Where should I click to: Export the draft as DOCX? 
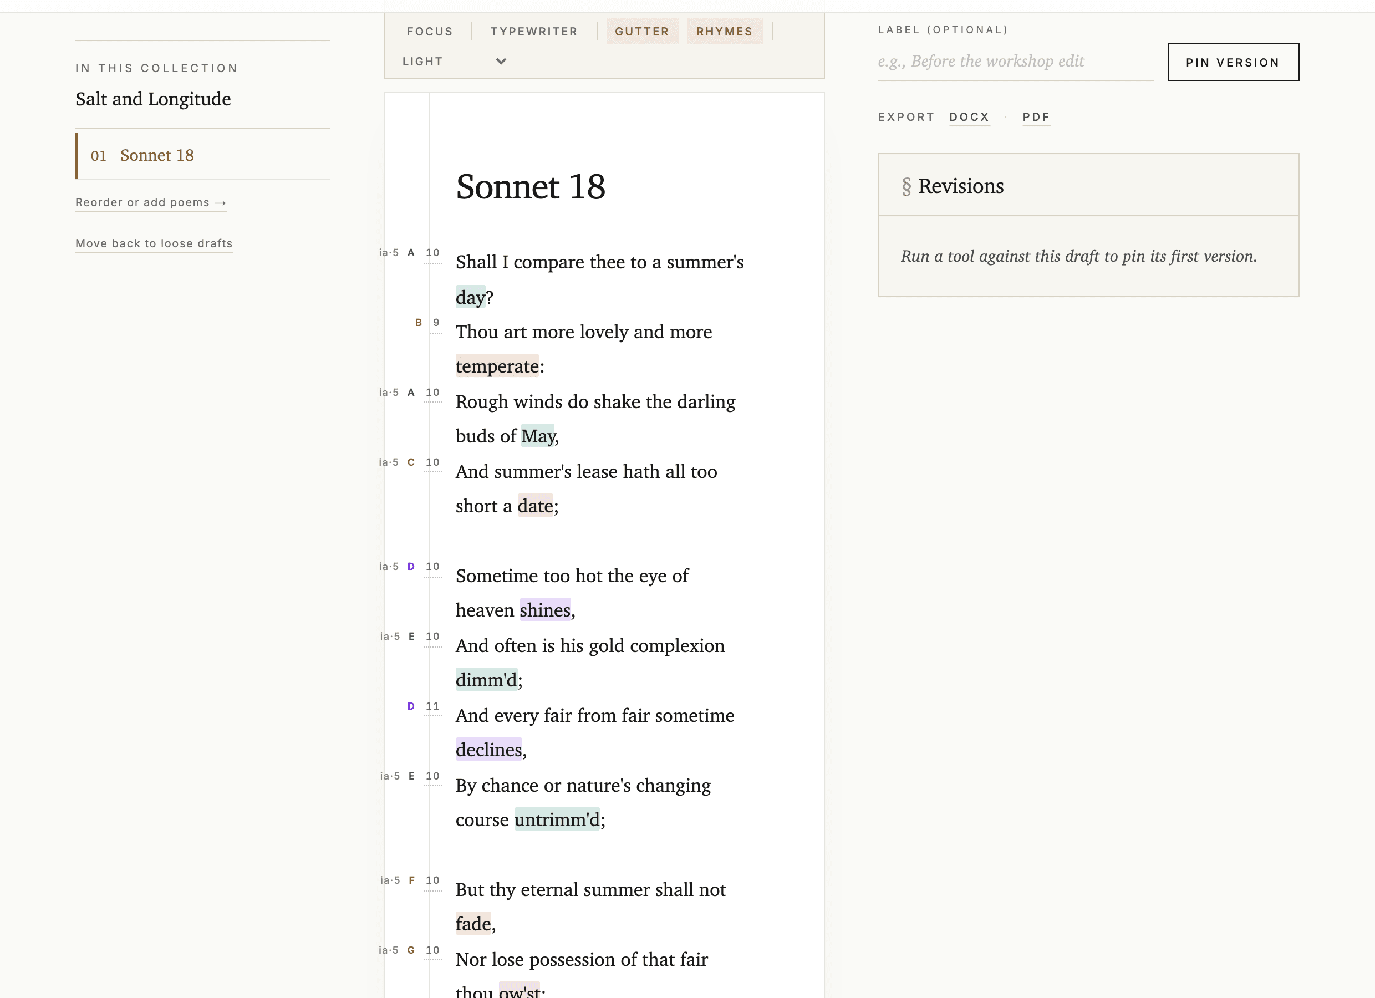tap(969, 117)
